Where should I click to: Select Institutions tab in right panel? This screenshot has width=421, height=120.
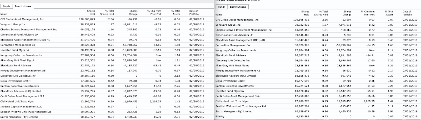[x=238, y=7]
